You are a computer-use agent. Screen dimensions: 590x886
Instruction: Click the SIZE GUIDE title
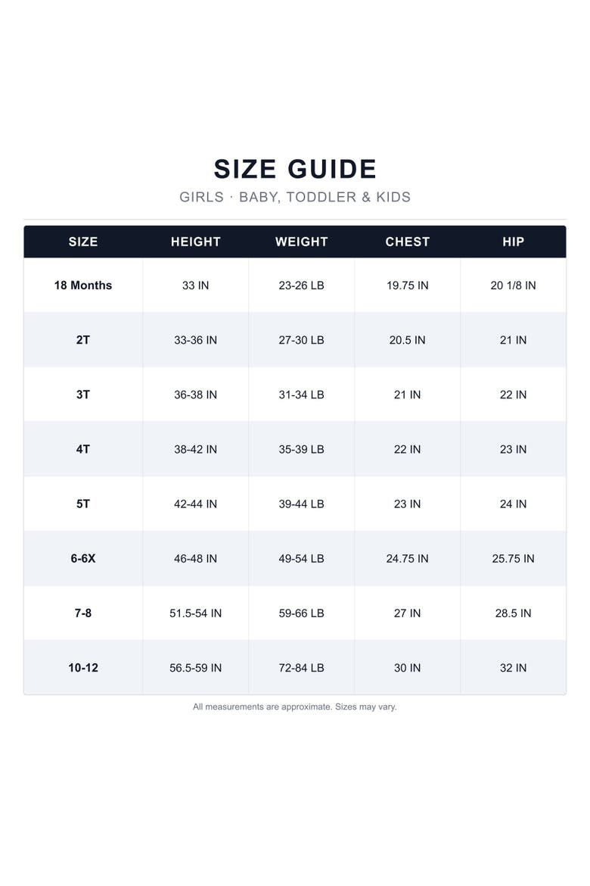295,169
